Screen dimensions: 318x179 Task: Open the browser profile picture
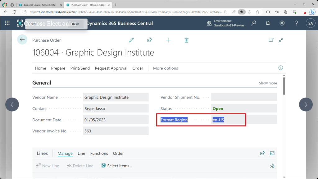tap(5, 5)
